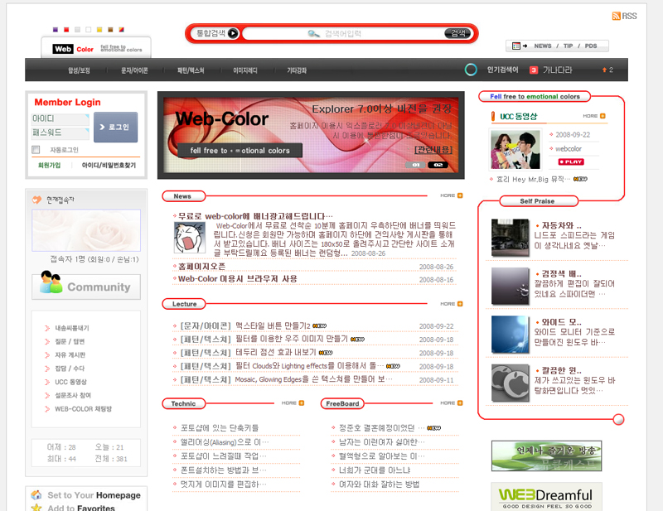Open the 합성/보정 nav menu
This screenshot has height=511, width=663.
point(79,70)
